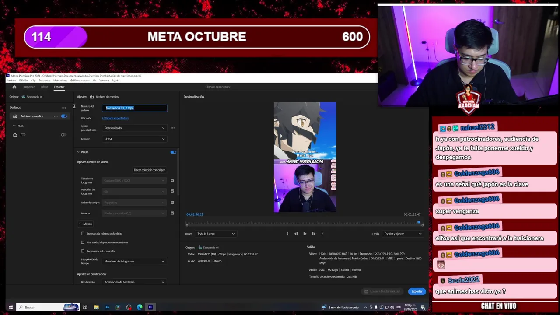Click the blue playhead on preview timeline
560x315 pixels.
(x=419, y=223)
